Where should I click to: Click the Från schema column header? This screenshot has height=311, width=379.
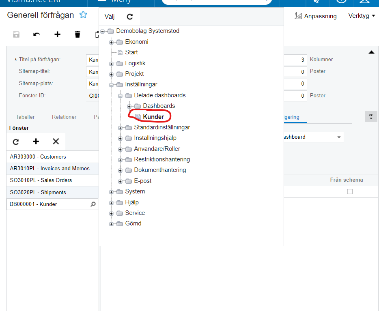pos(347,180)
